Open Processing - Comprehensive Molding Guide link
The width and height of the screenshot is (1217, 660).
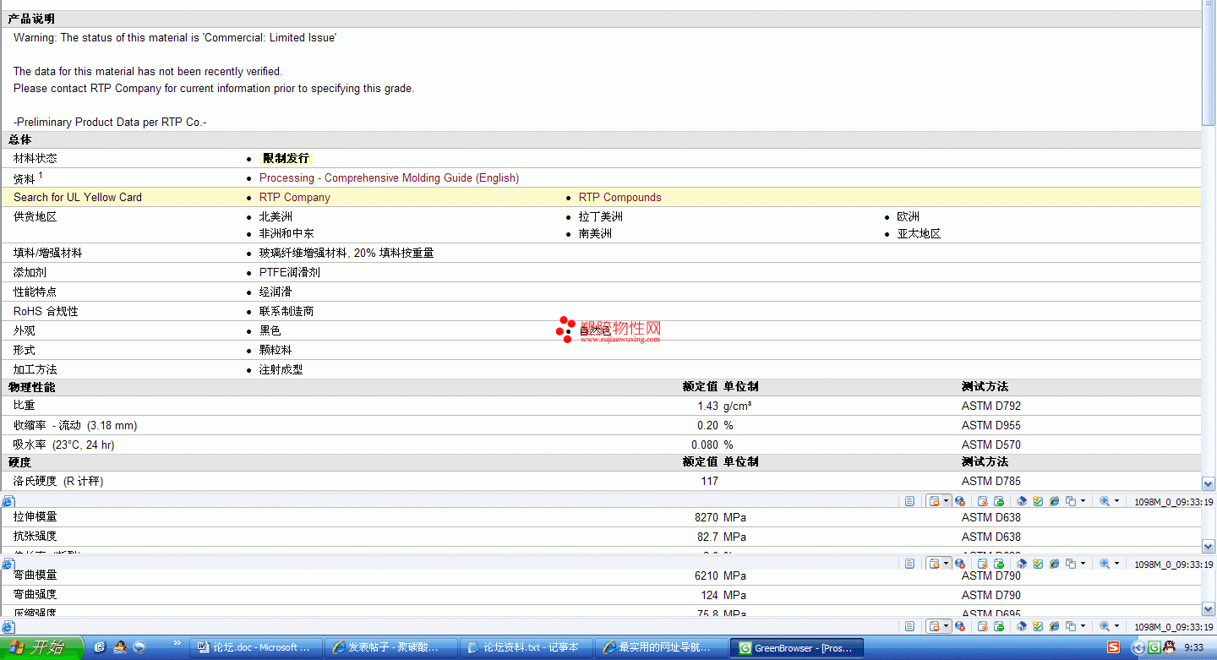pos(389,178)
